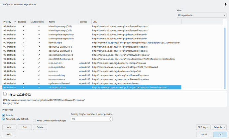Viewport: 229px width, 139px height.
Task: Decrease priority with down arrow
Action: (110, 120)
